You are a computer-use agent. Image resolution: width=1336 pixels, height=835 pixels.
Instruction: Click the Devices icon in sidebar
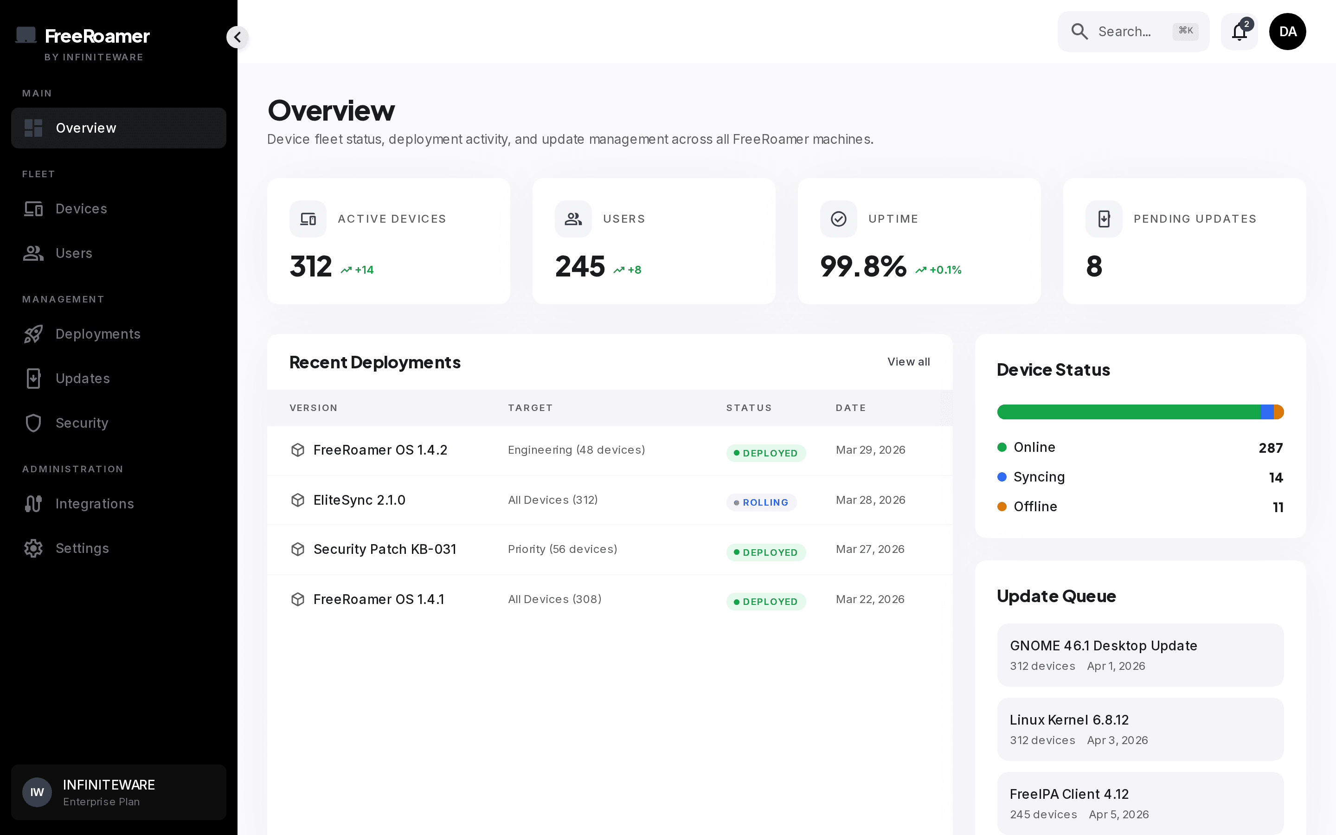click(34, 209)
